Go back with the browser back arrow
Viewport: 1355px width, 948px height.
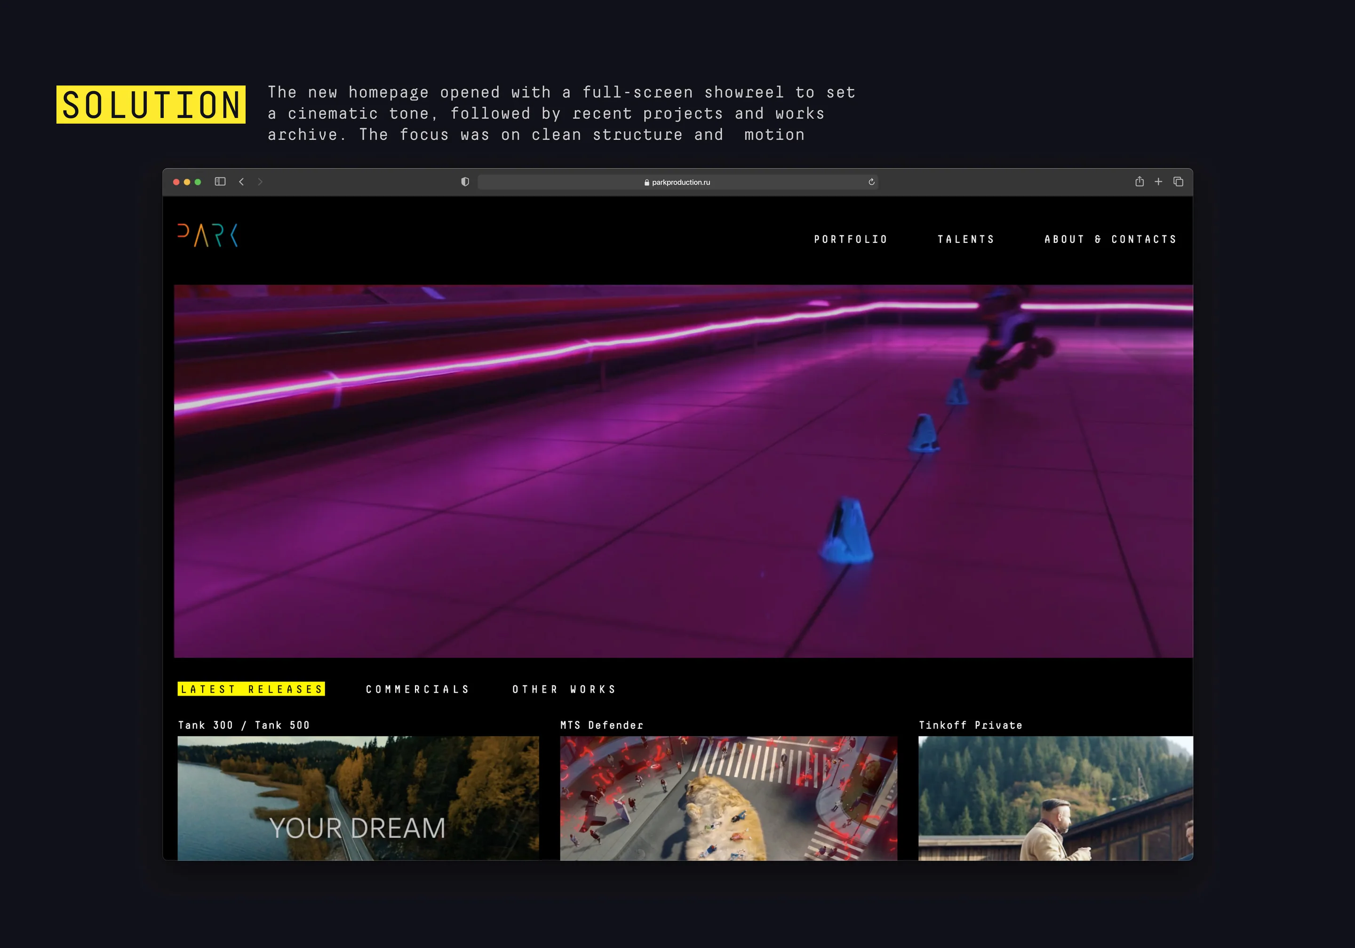tap(241, 182)
